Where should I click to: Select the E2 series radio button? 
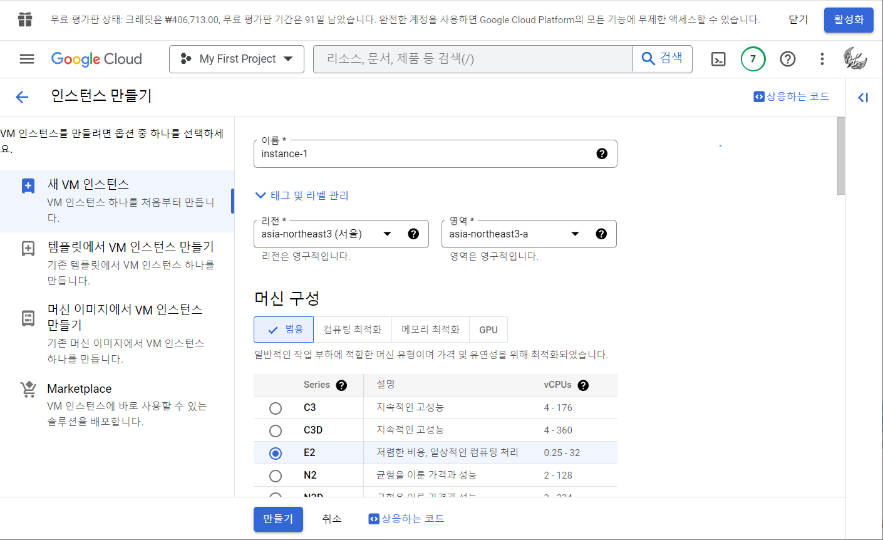point(276,454)
